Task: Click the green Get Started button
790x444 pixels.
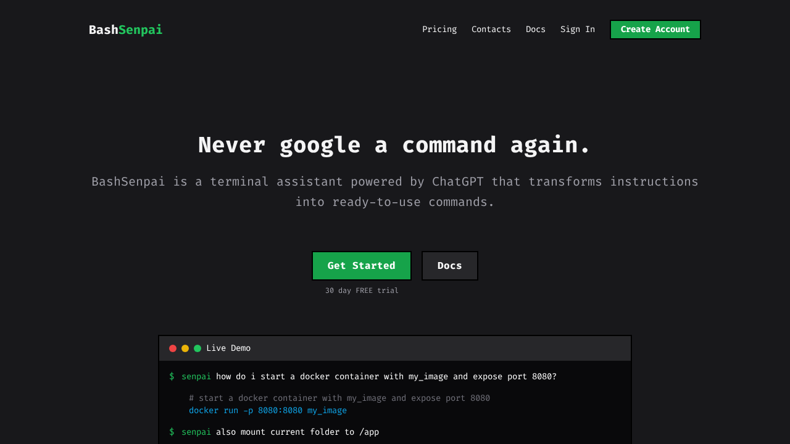Action: coord(362,266)
